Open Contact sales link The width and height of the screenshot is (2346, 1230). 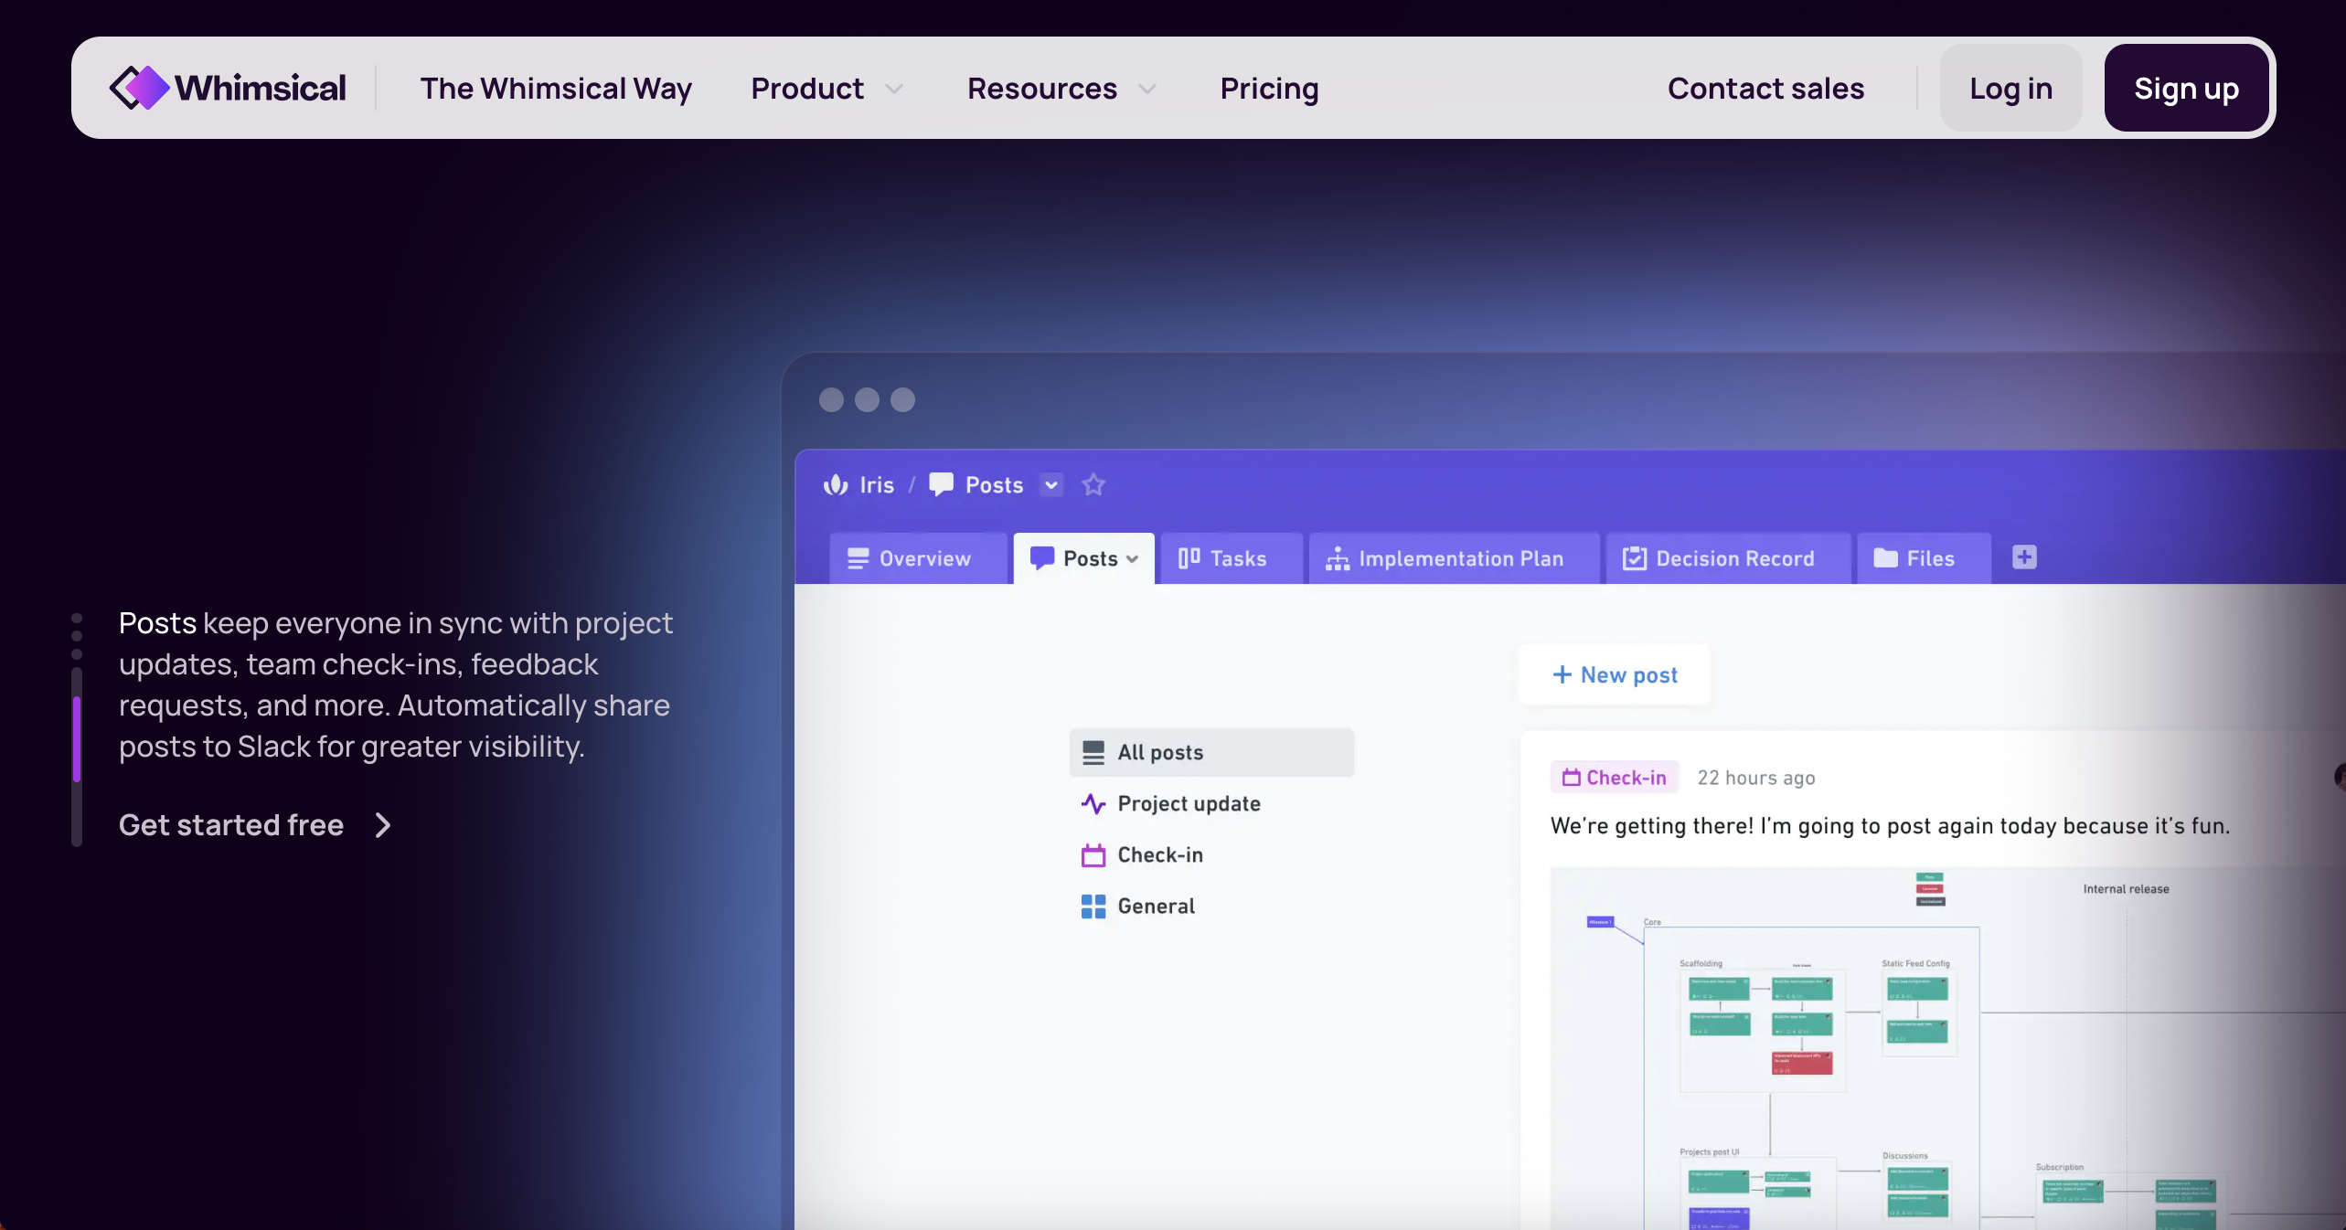coord(1765,89)
